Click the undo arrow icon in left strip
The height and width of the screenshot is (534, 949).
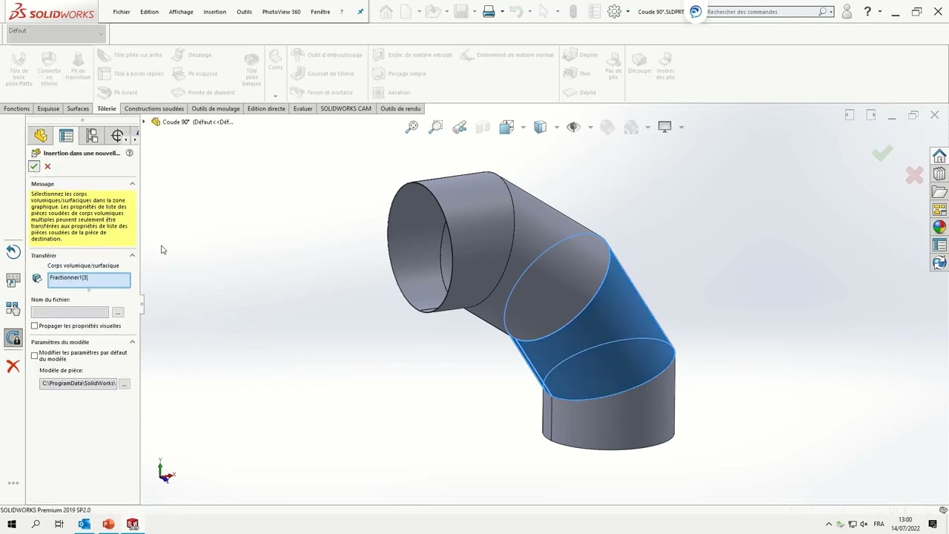click(x=13, y=251)
